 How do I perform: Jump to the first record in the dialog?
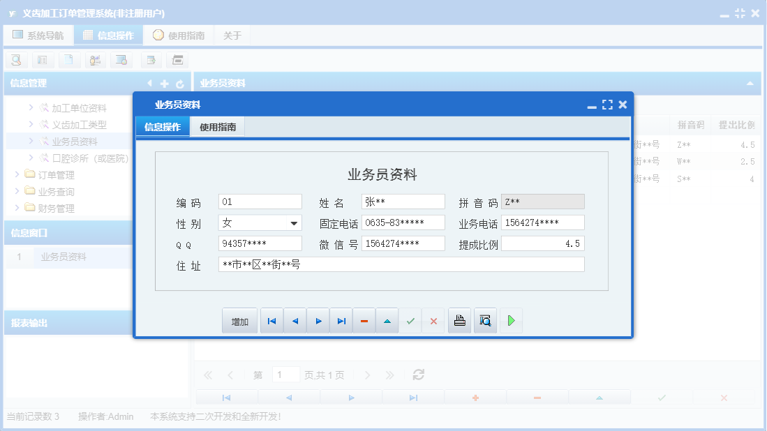point(271,320)
